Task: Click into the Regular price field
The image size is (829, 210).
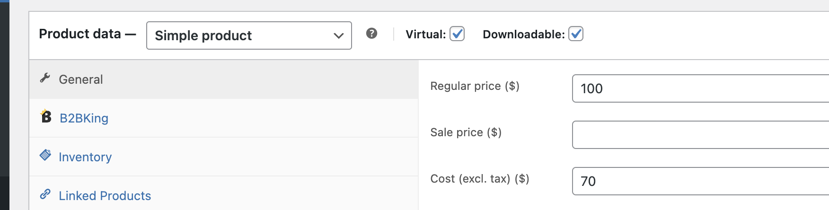Action: coord(700,88)
